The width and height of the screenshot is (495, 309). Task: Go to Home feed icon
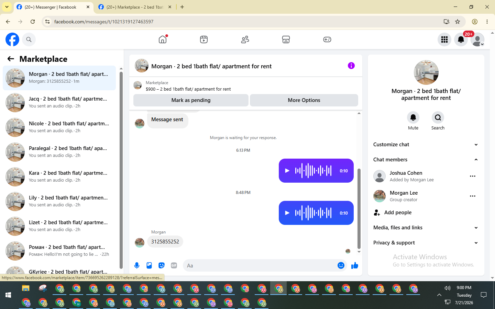pyautogui.click(x=163, y=39)
